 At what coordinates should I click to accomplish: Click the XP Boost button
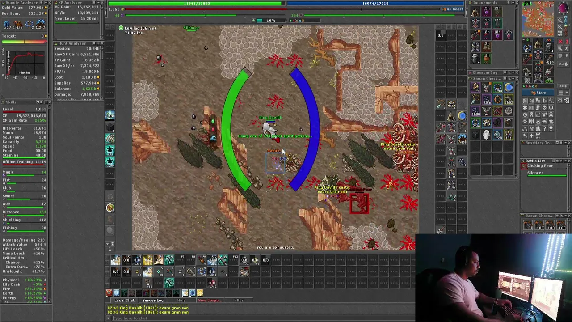tap(452, 9)
